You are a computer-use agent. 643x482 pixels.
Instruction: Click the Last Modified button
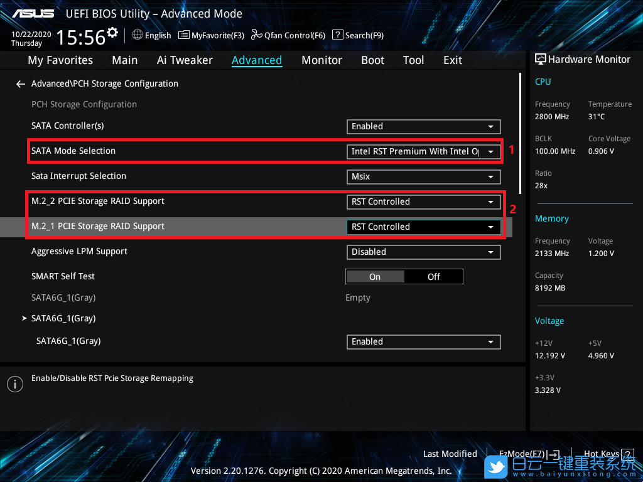[450, 454]
